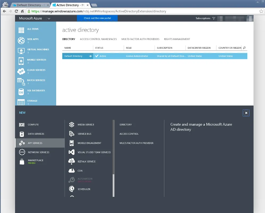The image size is (265, 213).
Task: Click the Mobile Engagement phone icon
Action: pos(72,143)
